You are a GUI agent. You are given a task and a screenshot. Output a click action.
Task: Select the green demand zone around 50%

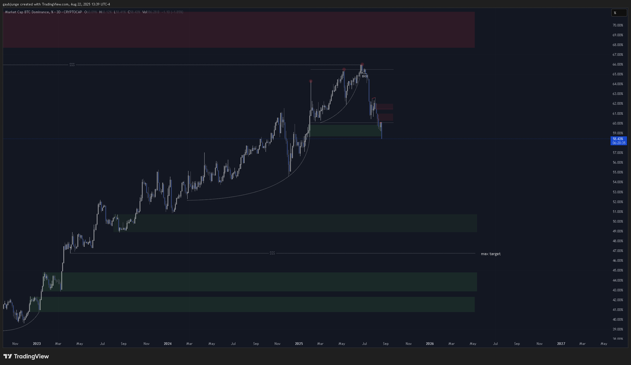click(295, 223)
